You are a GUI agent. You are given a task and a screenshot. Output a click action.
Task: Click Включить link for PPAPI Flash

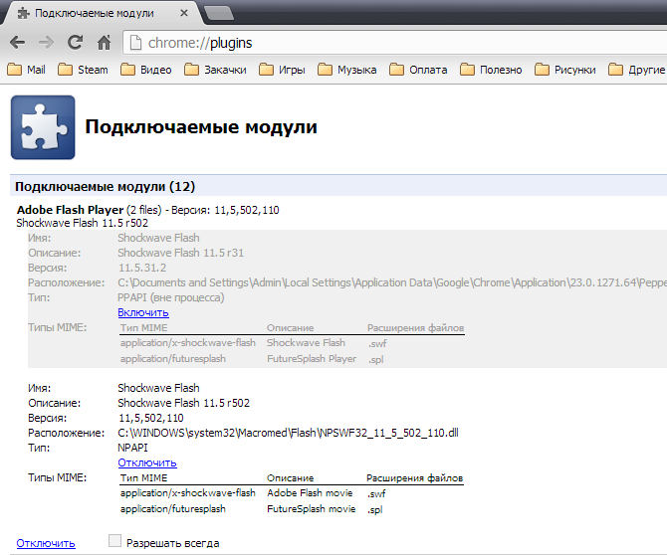[x=143, y=312]
